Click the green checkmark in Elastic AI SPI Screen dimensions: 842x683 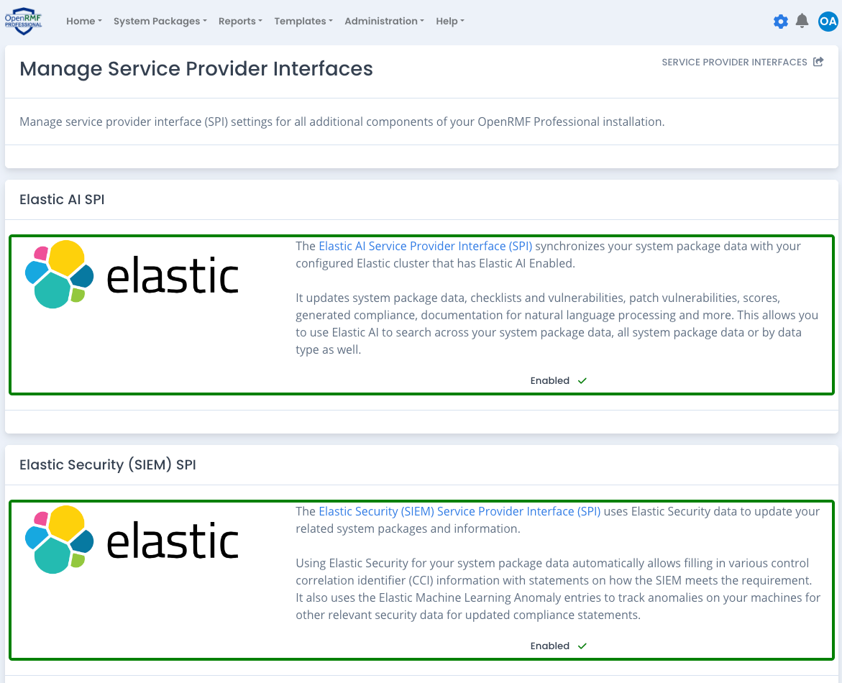(582, 381)
